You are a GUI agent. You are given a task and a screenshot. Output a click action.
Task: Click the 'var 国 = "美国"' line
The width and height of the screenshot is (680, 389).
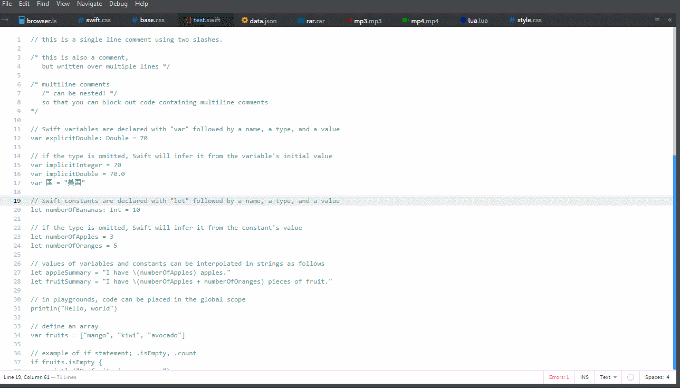click(58, 183)
